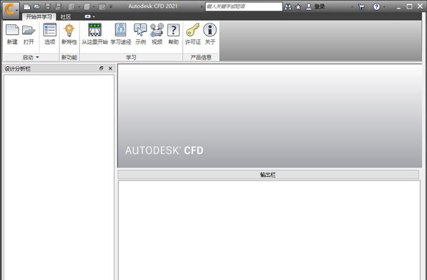The width and height of the screenshot is (427, 280).
Task: Click the ribbon display toggle icon beside 社区
Action: (x=88, y=16)
